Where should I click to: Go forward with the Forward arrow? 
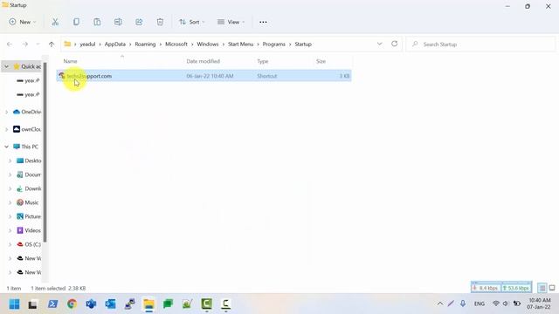[25, 44]
